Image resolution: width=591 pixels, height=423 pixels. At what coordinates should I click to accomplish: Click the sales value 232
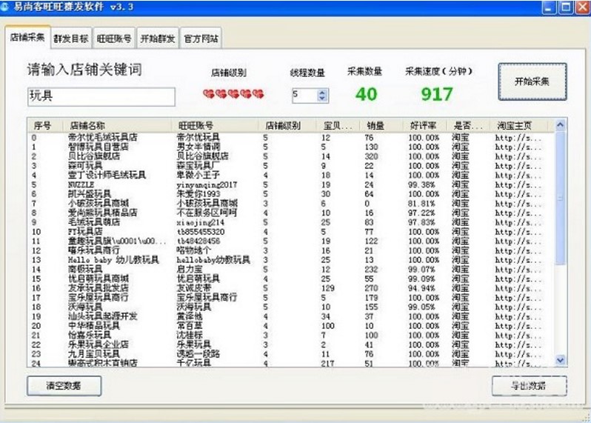pos(371,270)
